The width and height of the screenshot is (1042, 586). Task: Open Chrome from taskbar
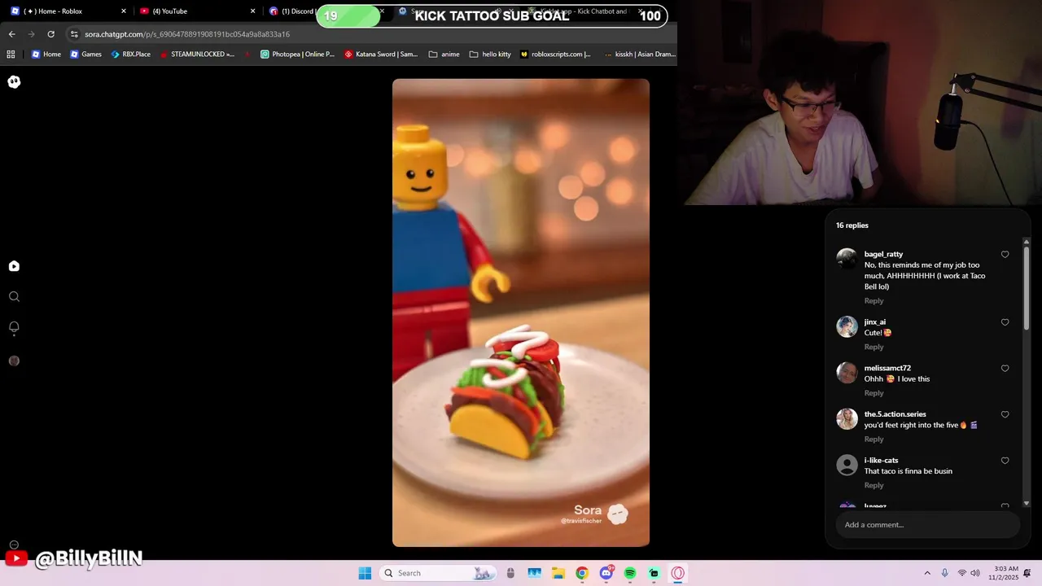coord(582,573)
